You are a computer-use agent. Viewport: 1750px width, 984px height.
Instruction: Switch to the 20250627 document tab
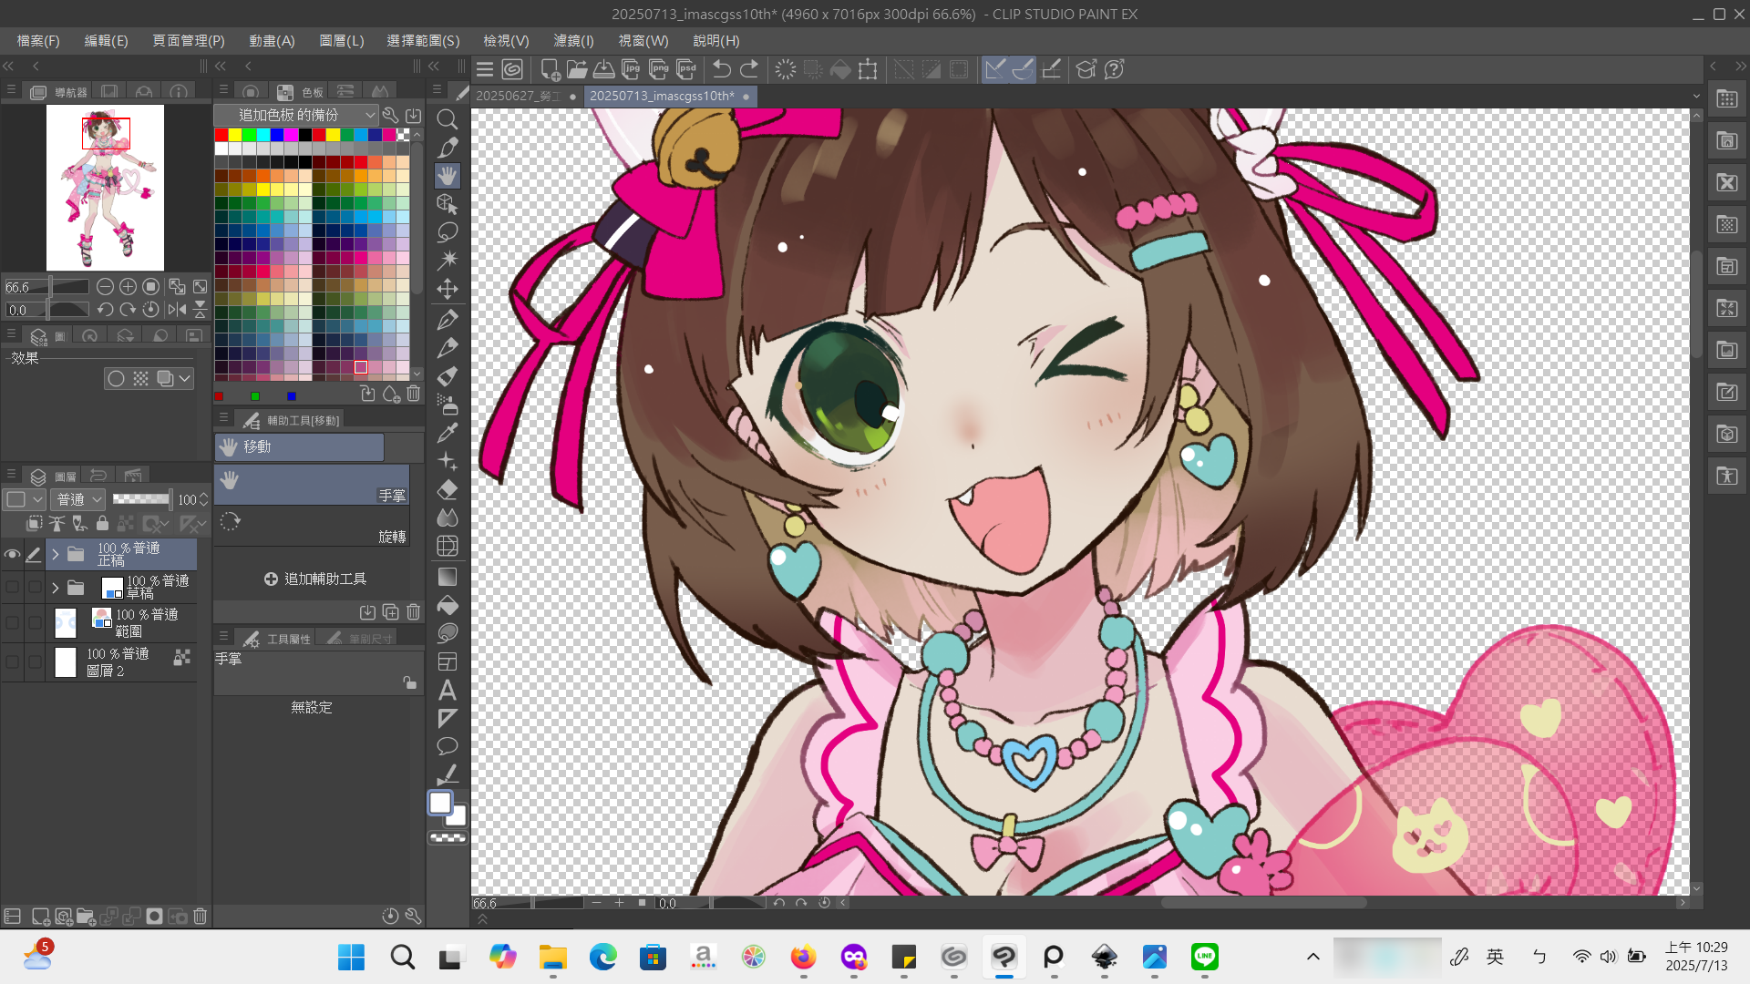point(518,96)
